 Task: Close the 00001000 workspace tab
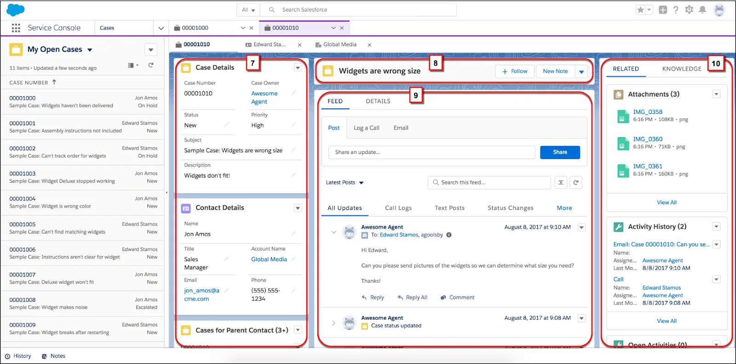(x=252, y=28)
